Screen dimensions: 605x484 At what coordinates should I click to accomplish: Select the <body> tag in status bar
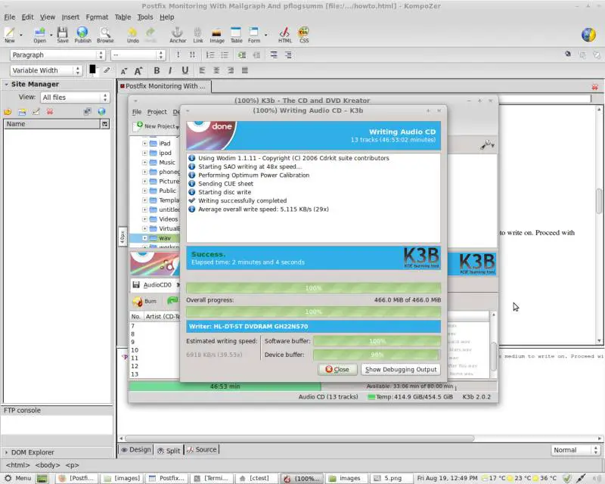pyautogui.click(x=48, y=465)
